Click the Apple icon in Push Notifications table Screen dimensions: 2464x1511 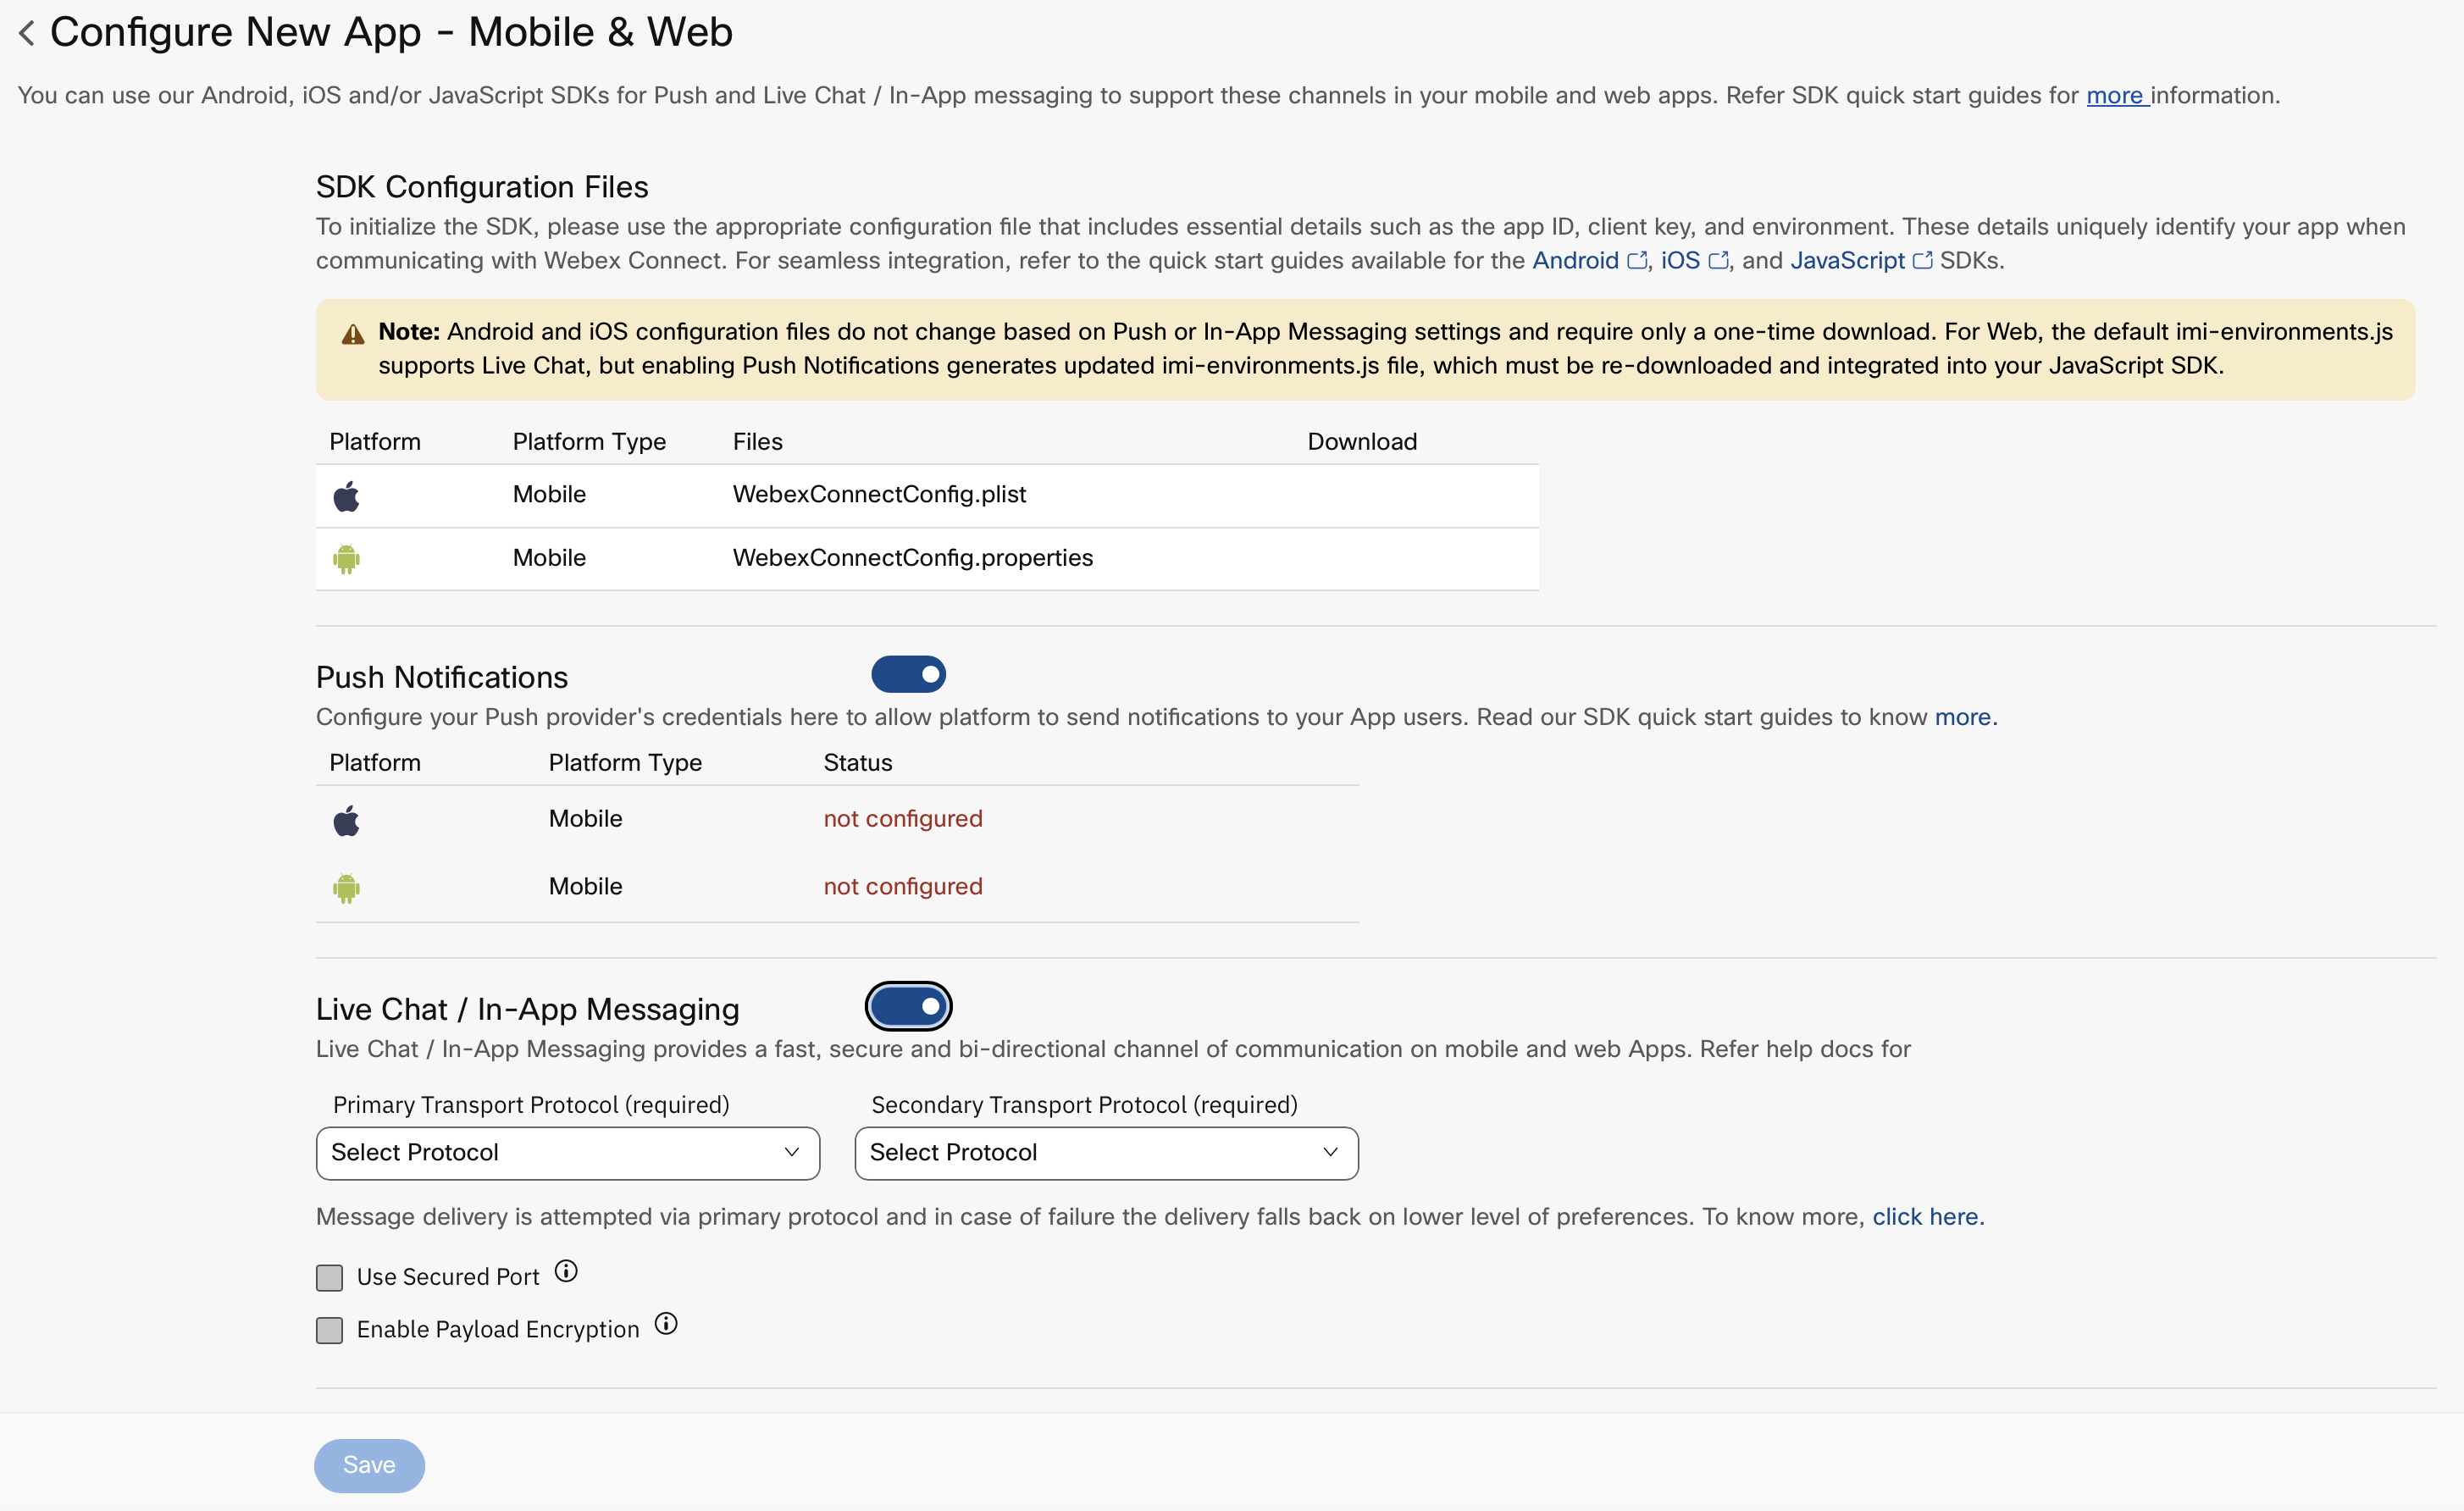pos(346,821)
